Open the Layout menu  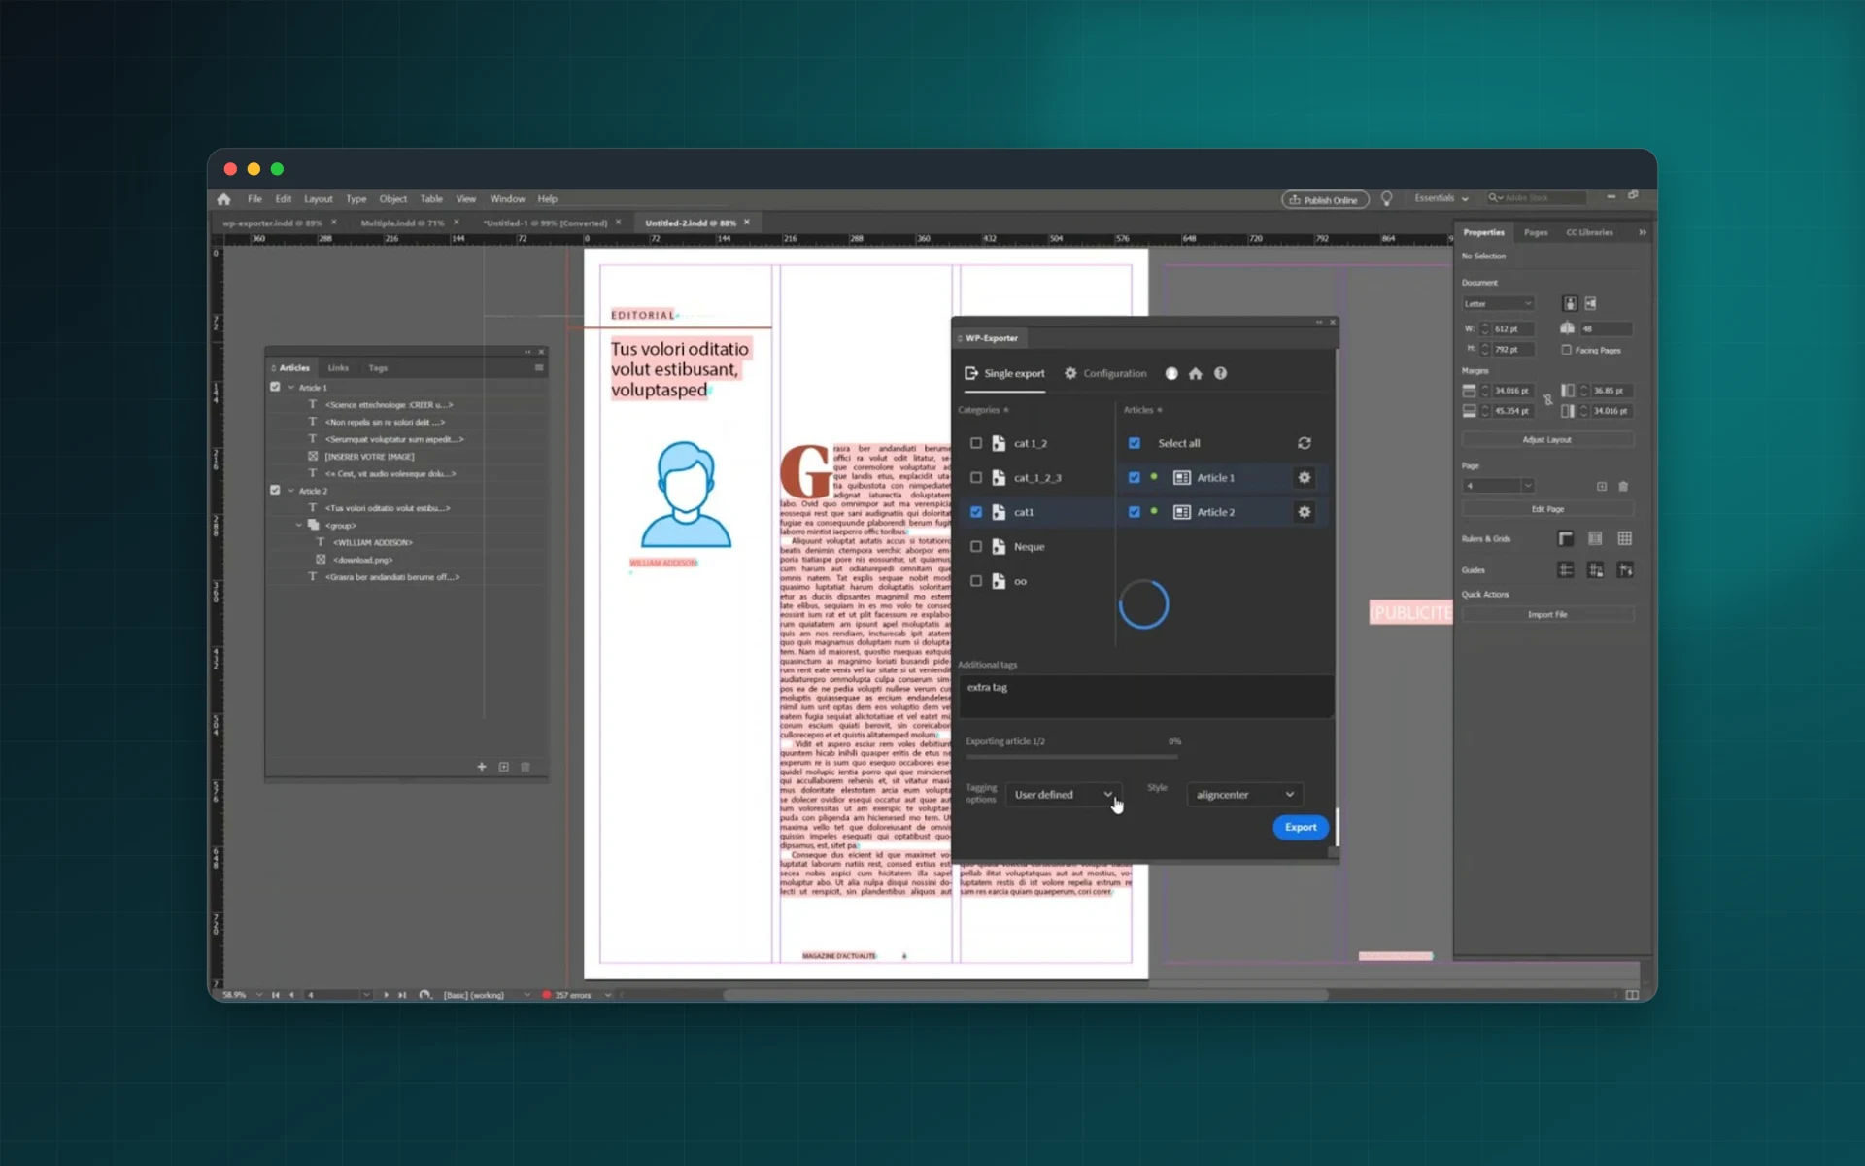318,199
